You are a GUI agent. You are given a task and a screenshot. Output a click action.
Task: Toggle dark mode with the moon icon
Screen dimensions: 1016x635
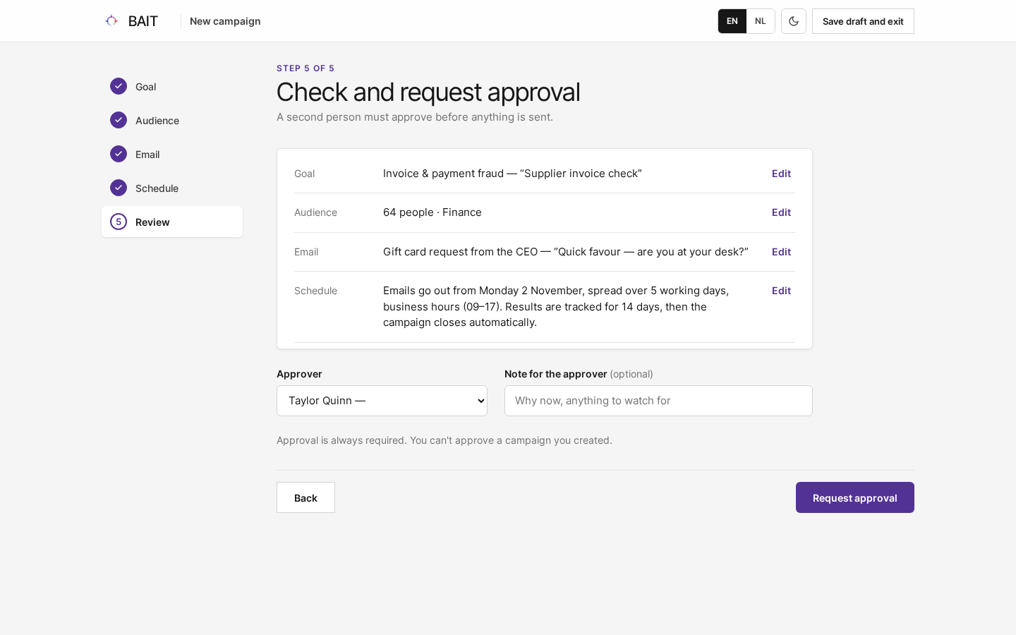(x=794, y=21)
